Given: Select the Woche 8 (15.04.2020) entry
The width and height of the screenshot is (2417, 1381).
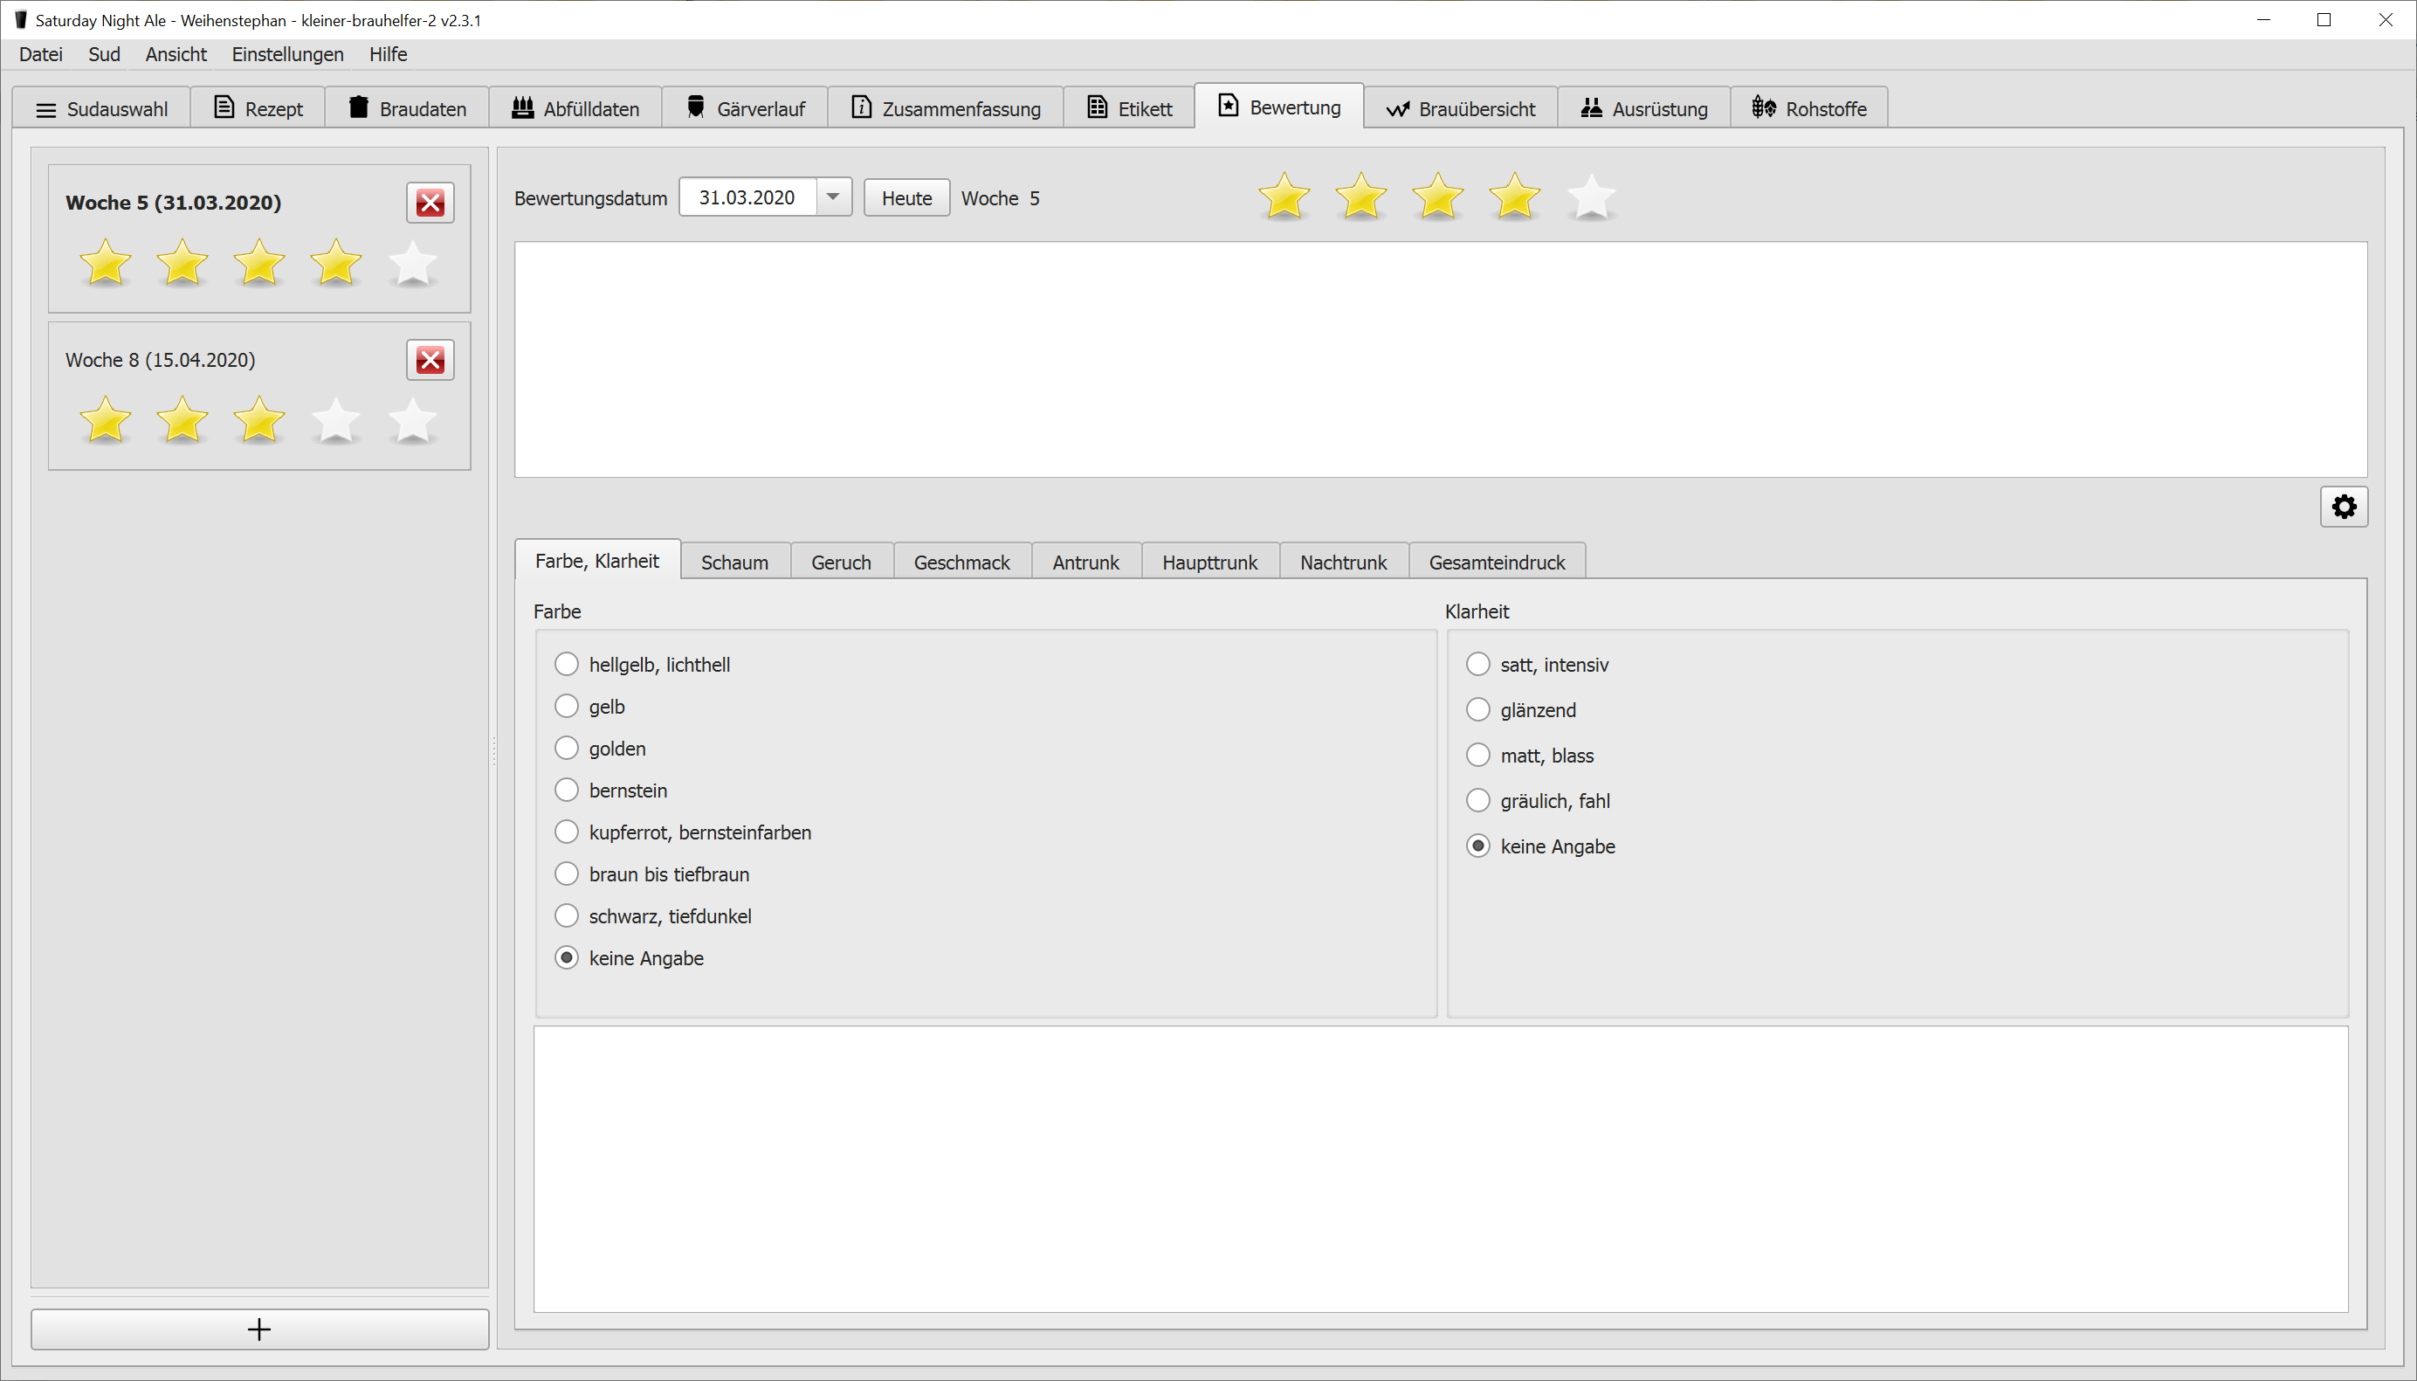Looking at the screenshot, I should point(160,360).
